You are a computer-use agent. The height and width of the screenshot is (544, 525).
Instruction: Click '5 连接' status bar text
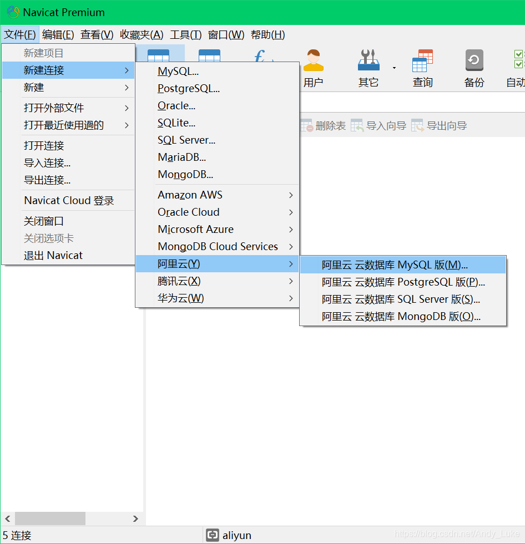17,535
